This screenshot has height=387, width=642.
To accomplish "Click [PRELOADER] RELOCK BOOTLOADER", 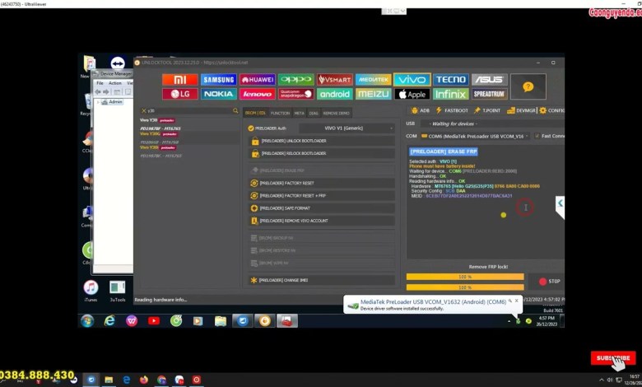I will click(x=322, y=154).
